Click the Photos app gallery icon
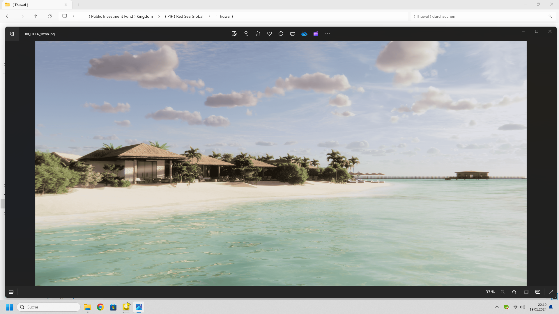Screen dimensions: 559x314 point(12,34)
